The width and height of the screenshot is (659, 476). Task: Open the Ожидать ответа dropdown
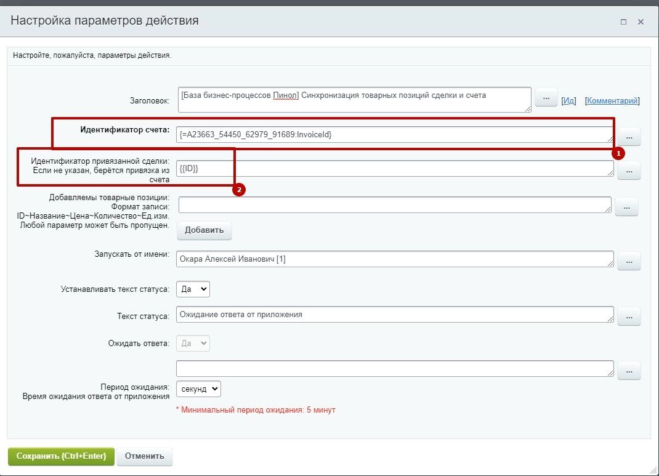click(x=193, y=343)
